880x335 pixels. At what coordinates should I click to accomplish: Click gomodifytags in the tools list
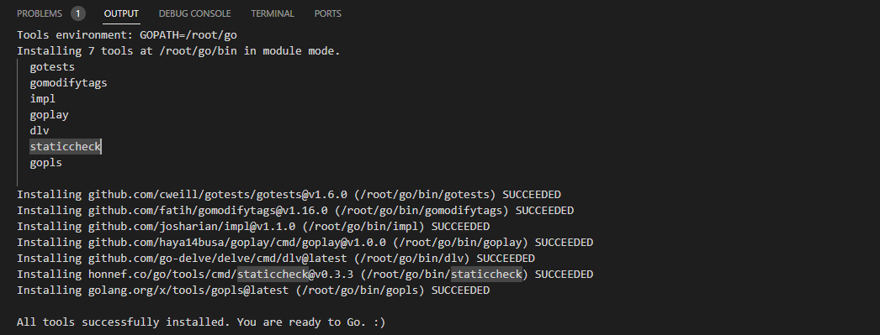click(x=68, y=83)
